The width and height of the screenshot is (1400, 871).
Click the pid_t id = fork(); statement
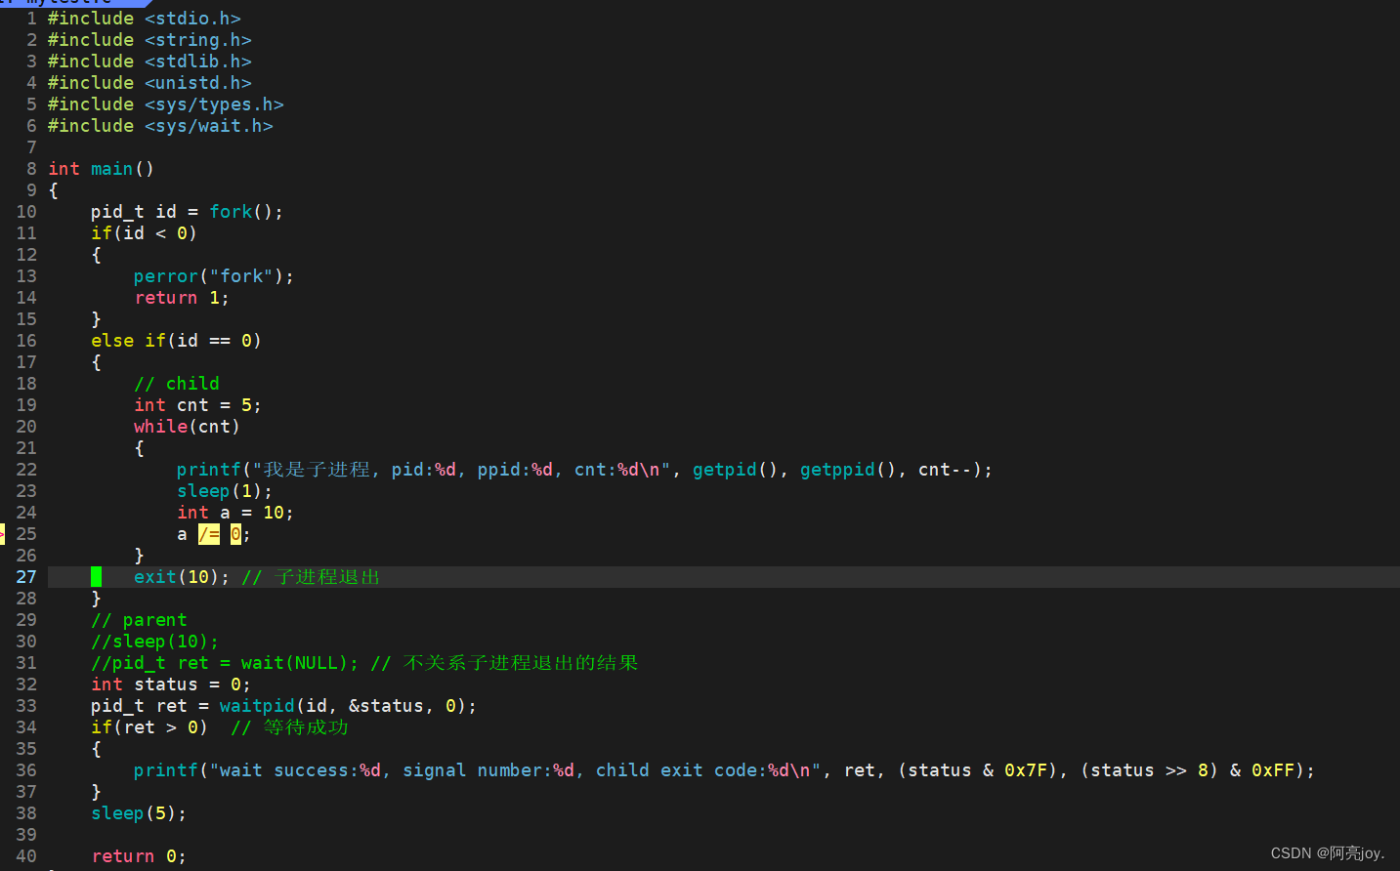point(188,212)
